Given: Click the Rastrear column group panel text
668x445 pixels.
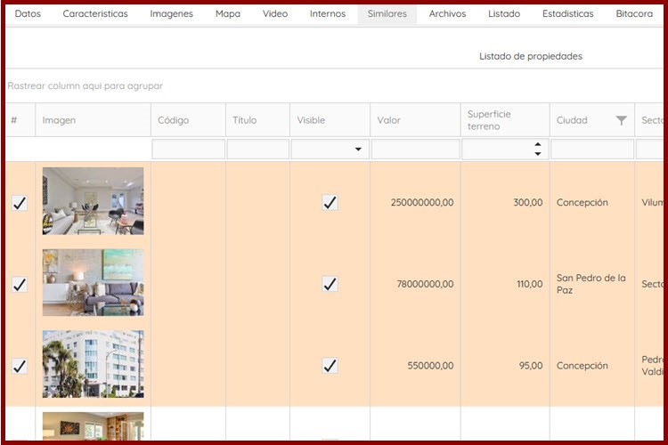Looking at the screenshot, I should [x=86, y=86].
